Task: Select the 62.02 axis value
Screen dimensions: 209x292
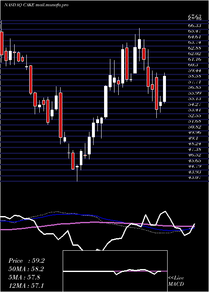Action: [195, 53]
